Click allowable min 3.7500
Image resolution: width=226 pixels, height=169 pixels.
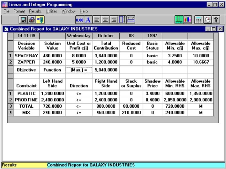coord(175,56)
